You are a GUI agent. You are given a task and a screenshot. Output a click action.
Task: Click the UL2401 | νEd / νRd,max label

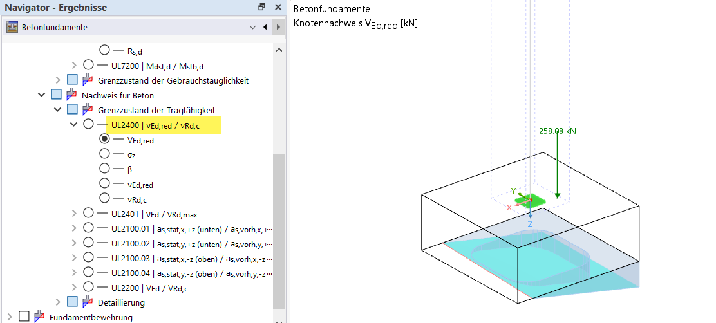point(155,214)
